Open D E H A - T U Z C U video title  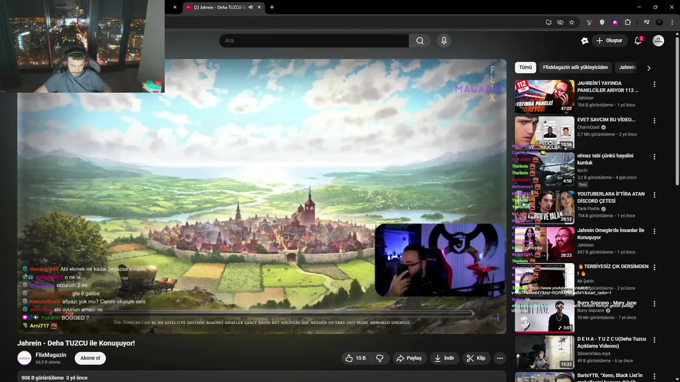(611, 343)
